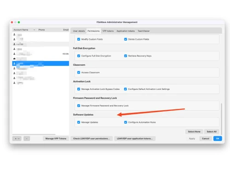Uncheck Delete Custom Fields permission
Viewport: 230px width, 173px height.
126,39
